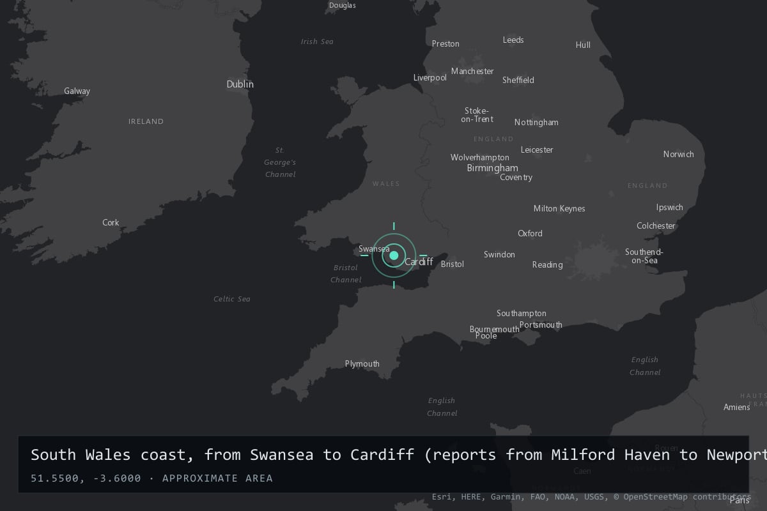Click the Plymouth city label

pos(362,363)
